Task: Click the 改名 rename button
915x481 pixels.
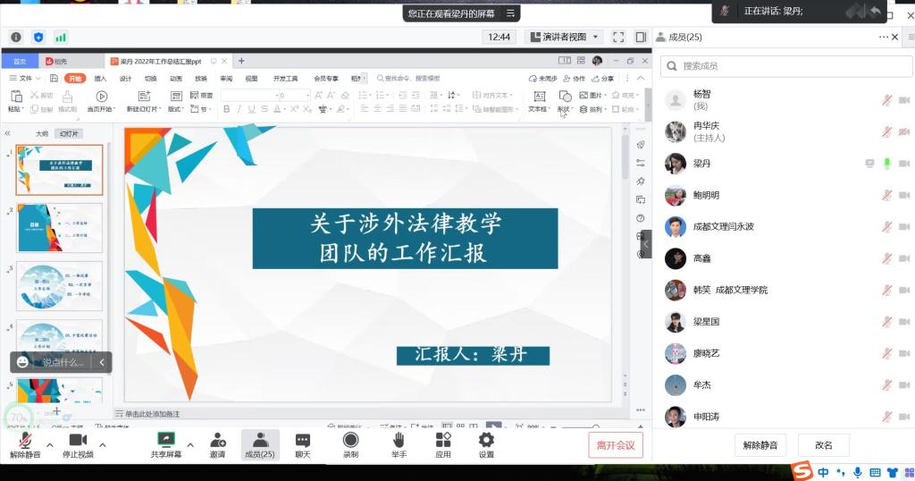Action: coord(823,445)
